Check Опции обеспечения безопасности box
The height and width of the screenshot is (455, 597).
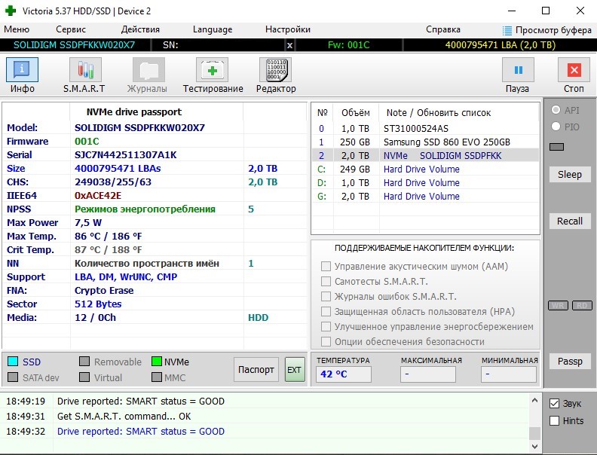click(x=326, y=342)
